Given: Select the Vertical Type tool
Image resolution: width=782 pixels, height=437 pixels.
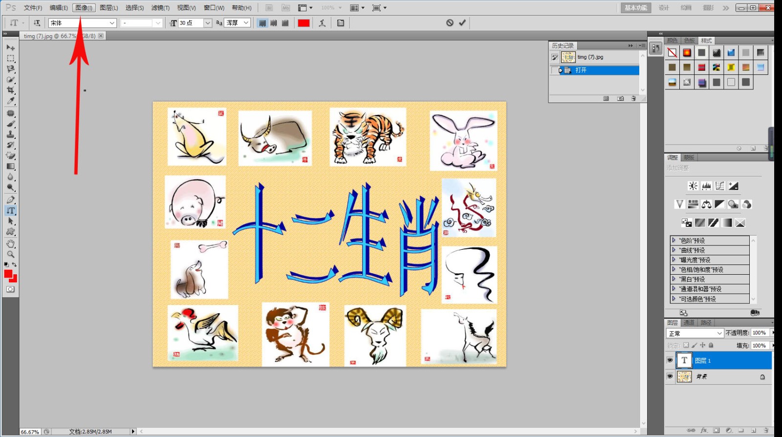Looking at the screenshot, I should click(x=10, y=211).
